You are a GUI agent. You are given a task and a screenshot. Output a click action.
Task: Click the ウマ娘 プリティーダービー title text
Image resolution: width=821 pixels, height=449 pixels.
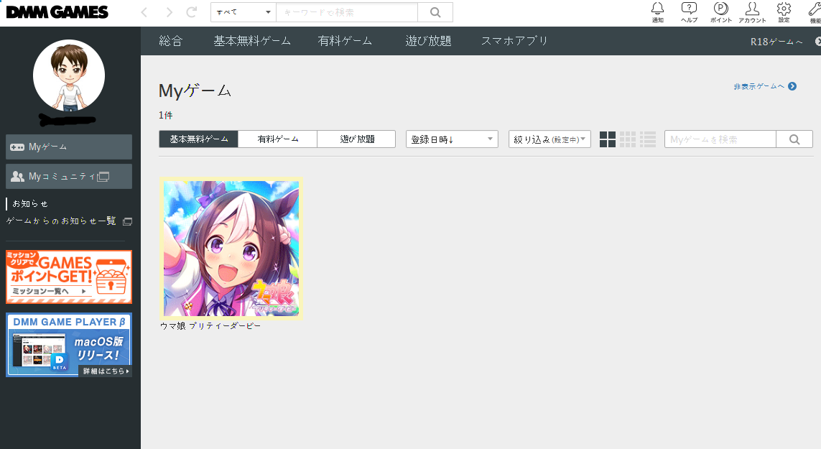click(x=210, y=326)
